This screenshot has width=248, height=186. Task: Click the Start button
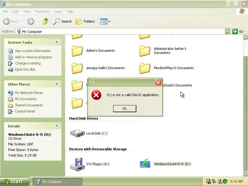(15, 181)
